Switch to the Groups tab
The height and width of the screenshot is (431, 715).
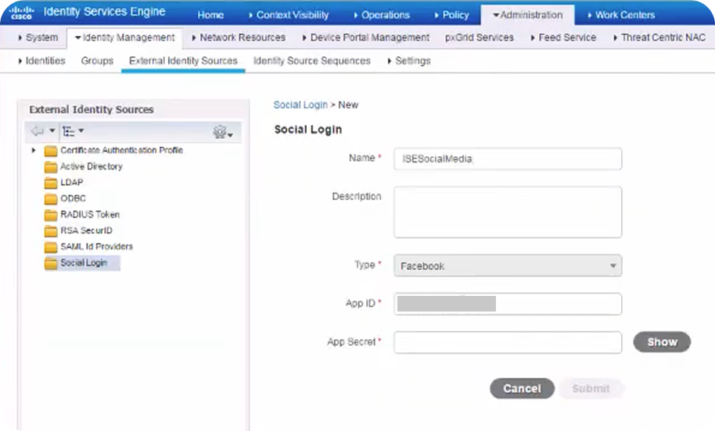click(97, 61)
